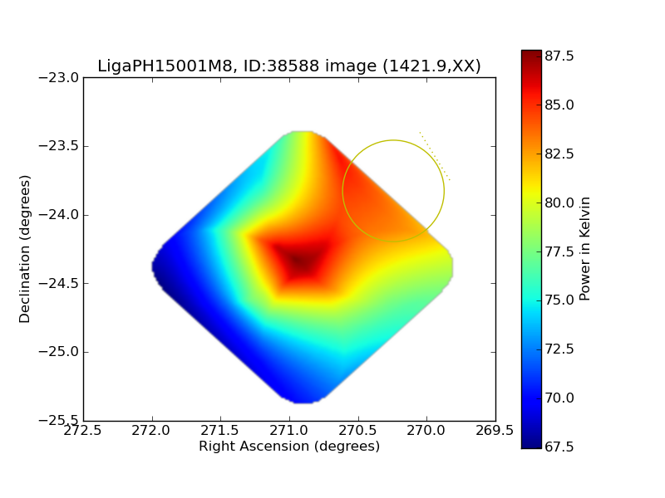Screen dimensions: 665x498
Task: Click the 'Power in Kelvin' colorbar label
Action: [x=584, y=249]
